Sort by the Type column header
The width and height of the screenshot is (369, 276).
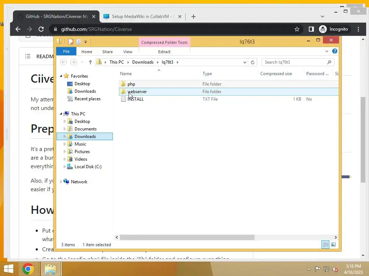tap(207, 74)
